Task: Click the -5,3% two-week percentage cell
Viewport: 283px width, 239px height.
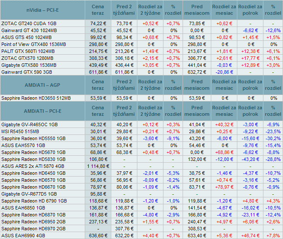Action: 173,173
